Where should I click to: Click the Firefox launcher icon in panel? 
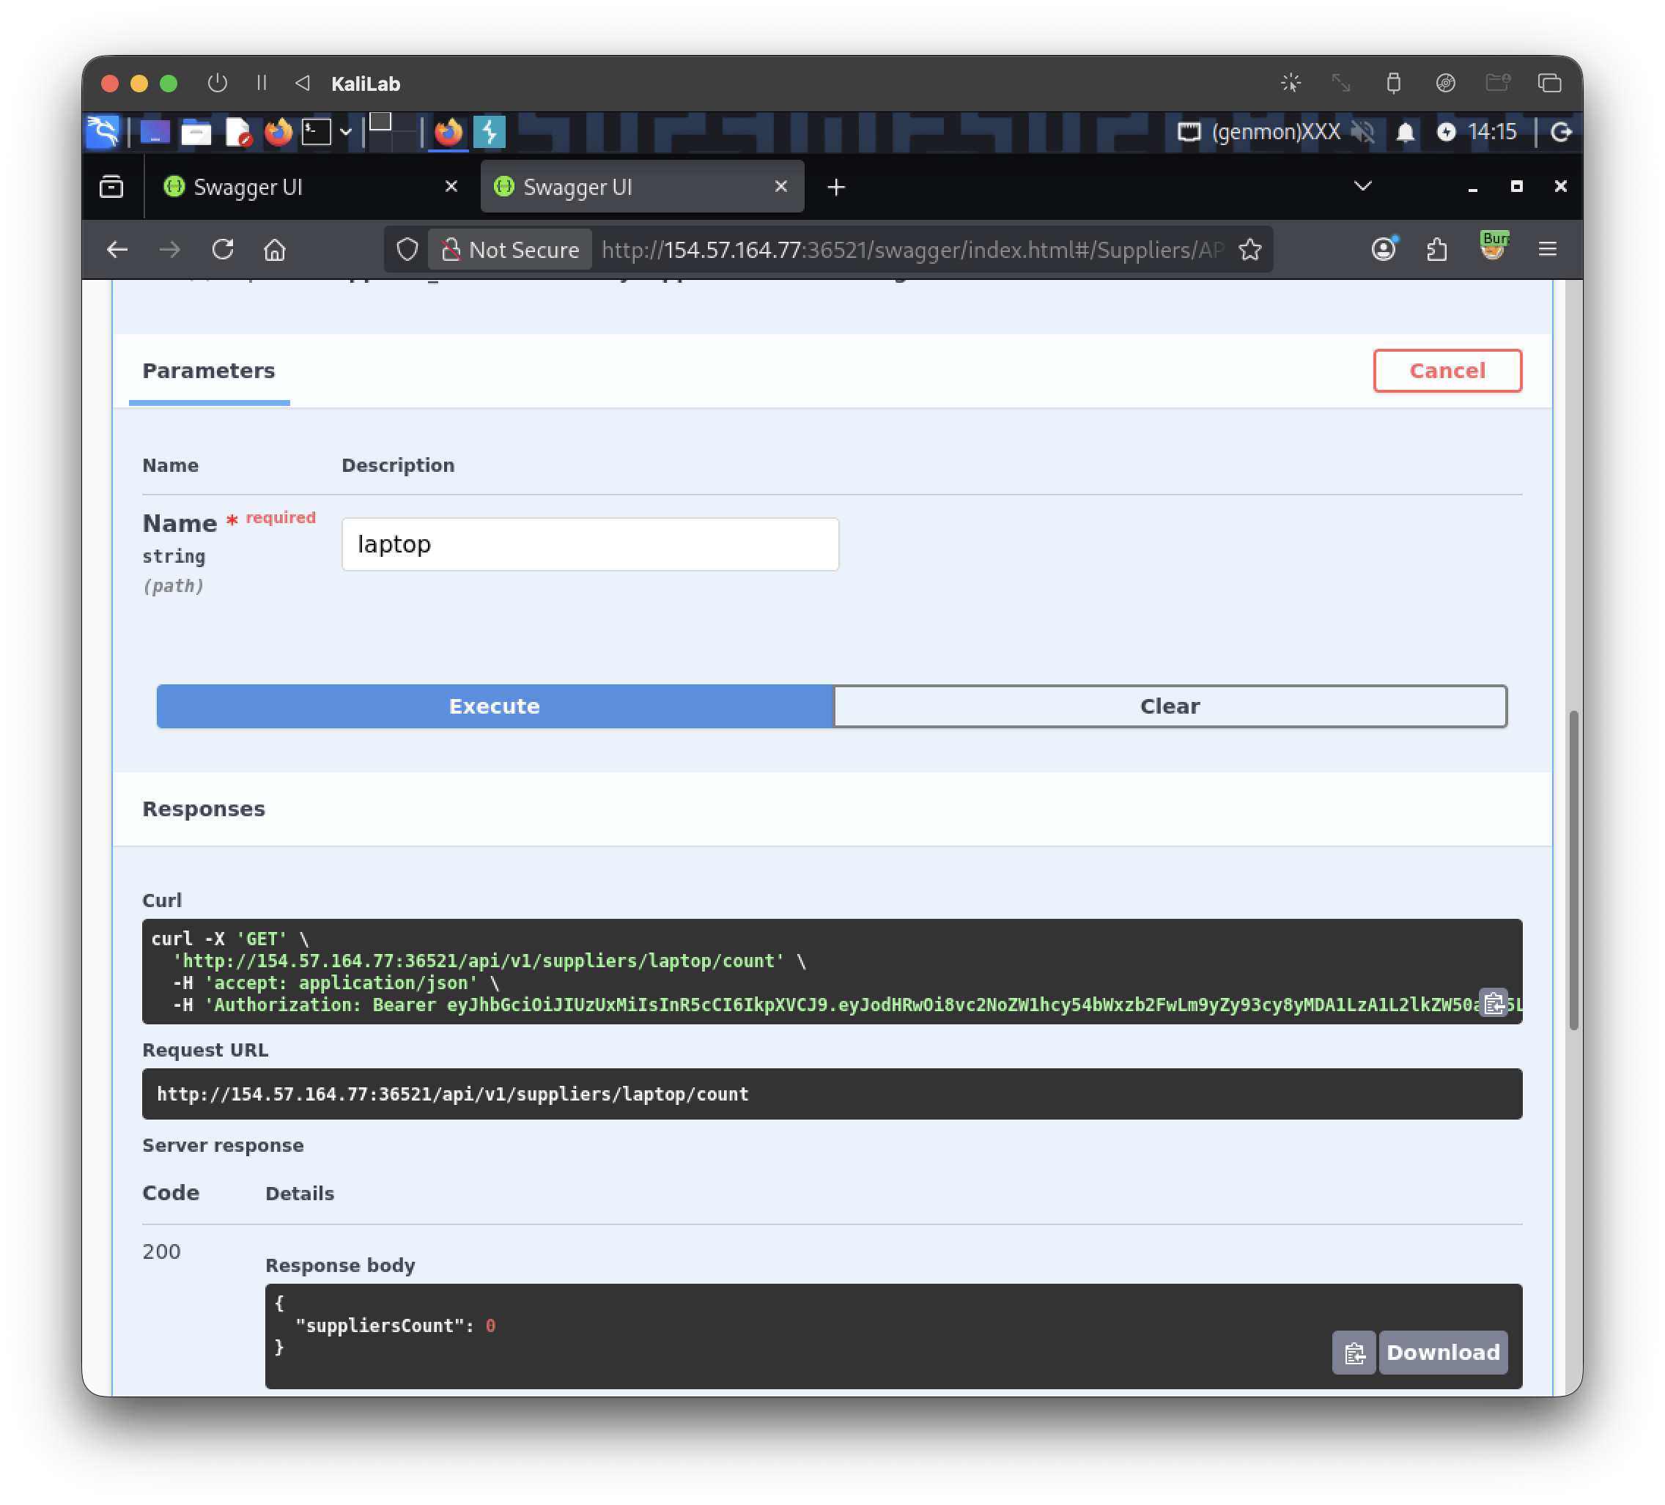[278, 132]
